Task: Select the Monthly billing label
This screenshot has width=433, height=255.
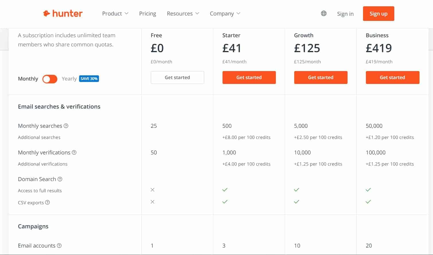Action: pos(28,79)
